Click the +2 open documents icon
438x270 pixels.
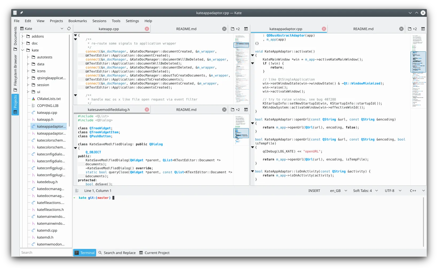(235, 29)
